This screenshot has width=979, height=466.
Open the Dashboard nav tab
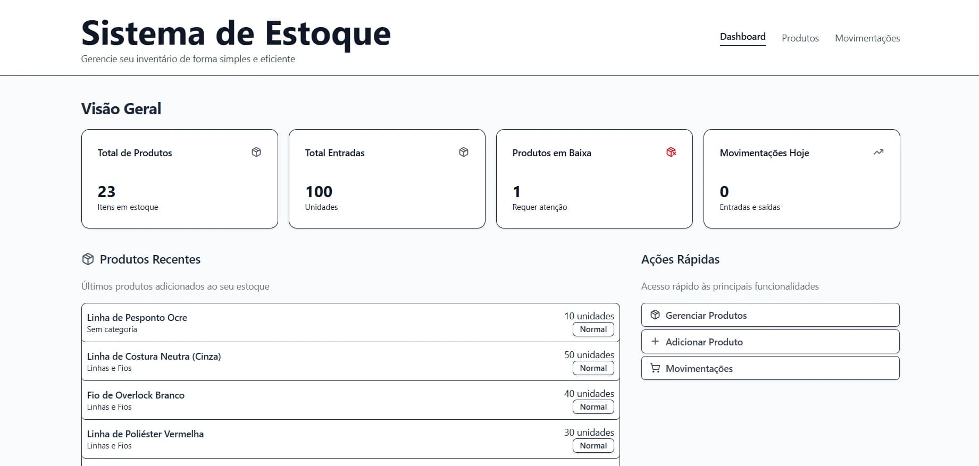(x=743, y=37)
